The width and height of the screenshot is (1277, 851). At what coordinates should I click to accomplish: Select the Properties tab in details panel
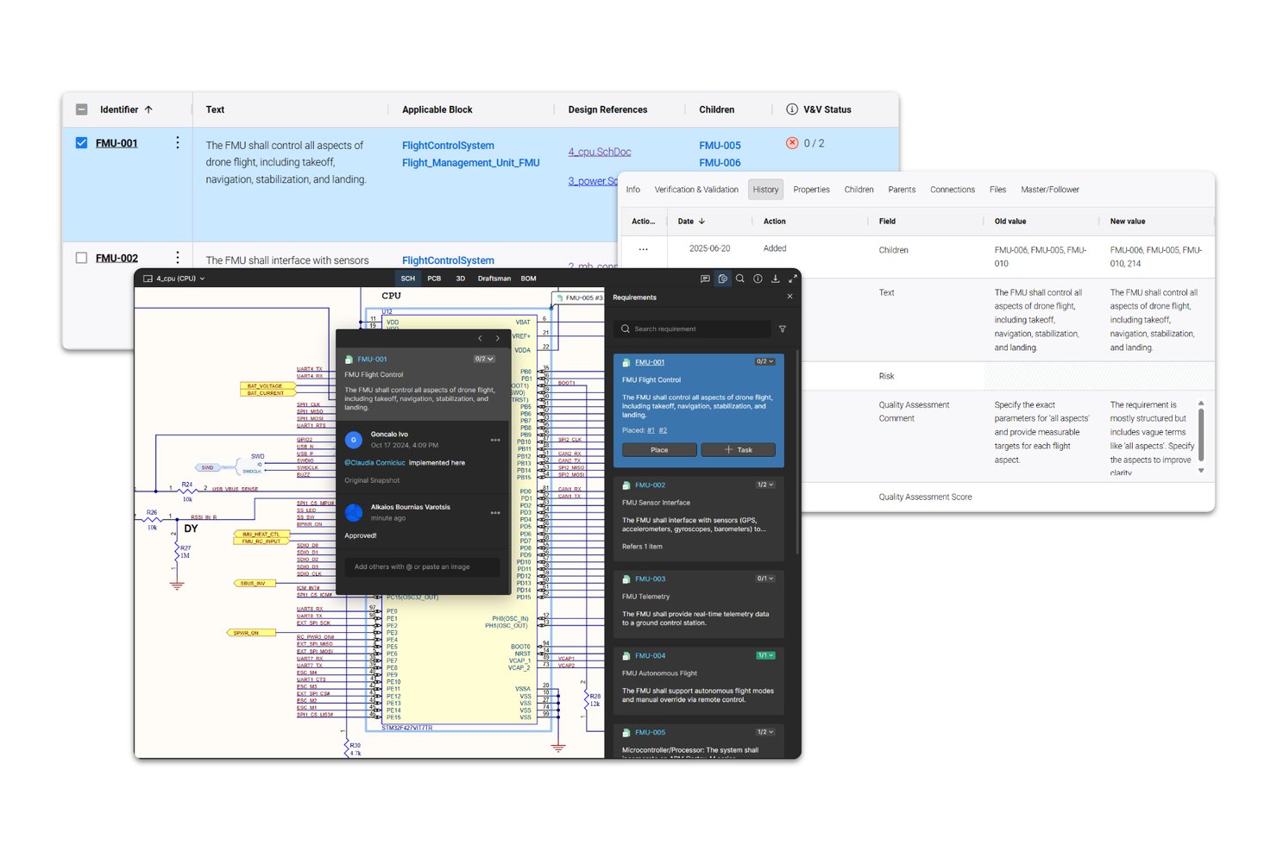click(x=811, y=190)
